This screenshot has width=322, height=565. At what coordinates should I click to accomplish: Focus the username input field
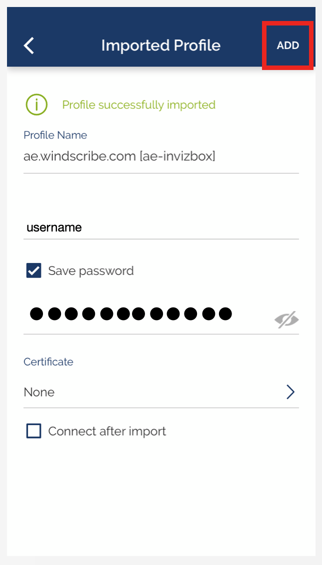(160, 227)
